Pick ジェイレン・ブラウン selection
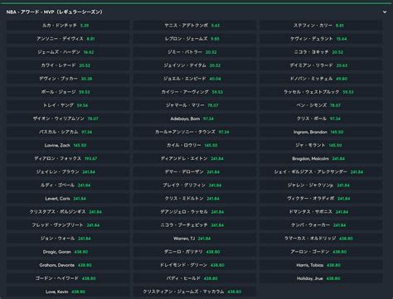This screenshot has width=393, height=299. point(68,171)
